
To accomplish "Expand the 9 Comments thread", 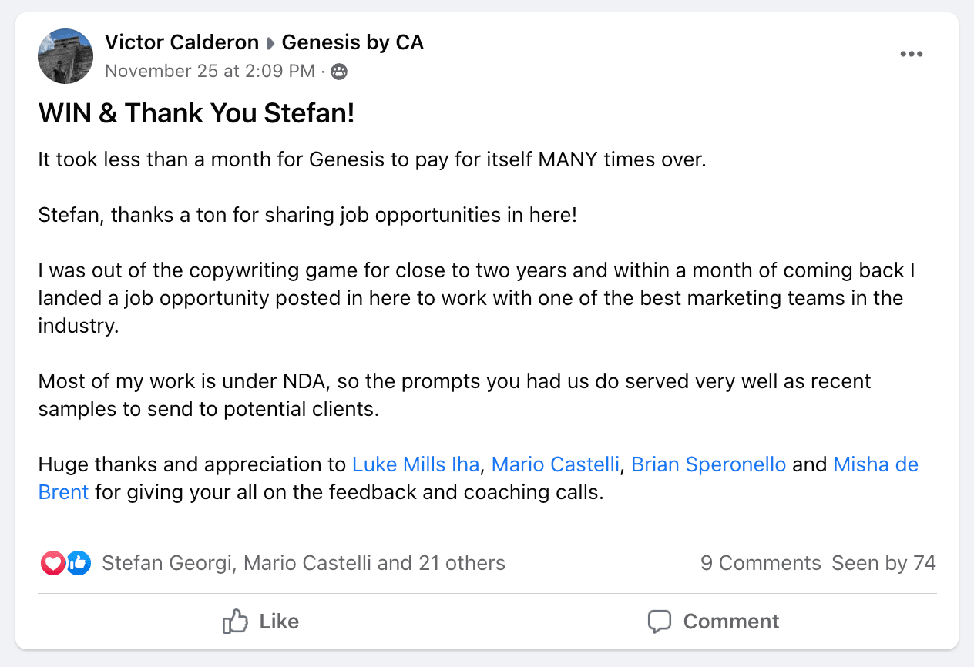I will (761, 564).
